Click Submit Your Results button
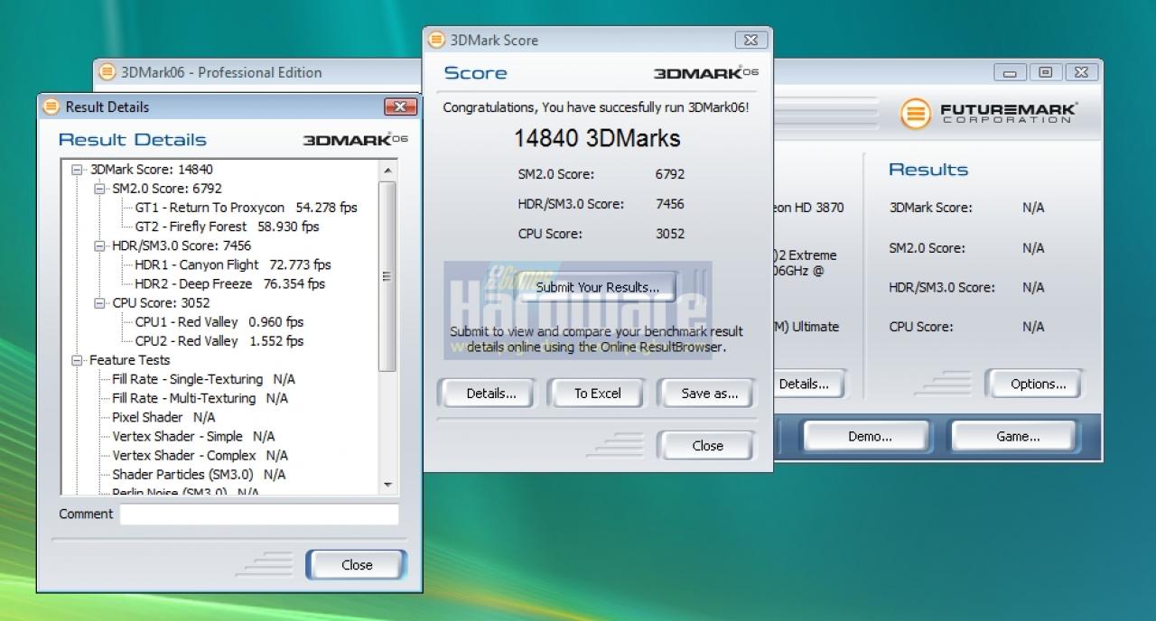1156x621 pixels. [597, 287]
